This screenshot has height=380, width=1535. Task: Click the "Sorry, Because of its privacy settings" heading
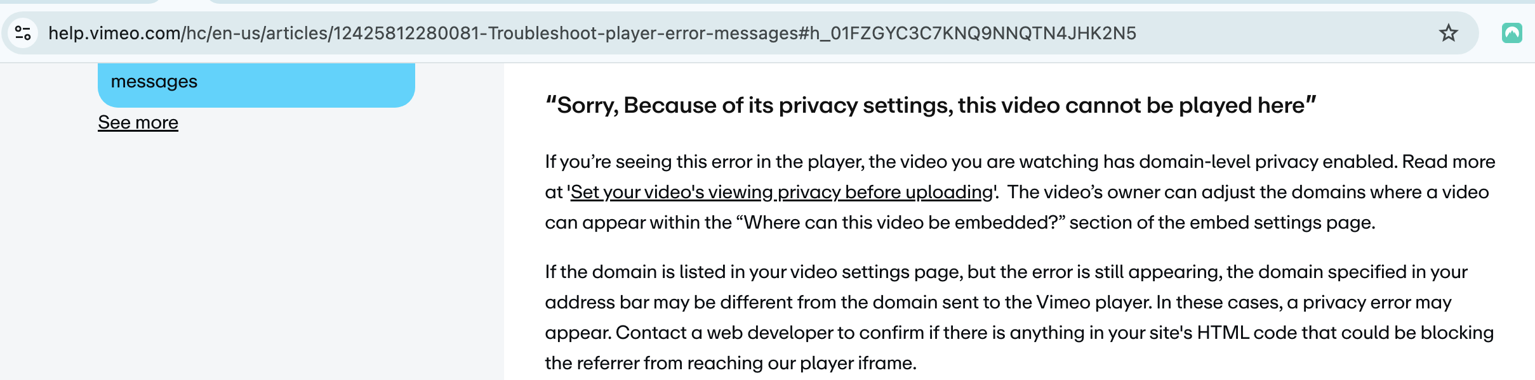[931, 105]
